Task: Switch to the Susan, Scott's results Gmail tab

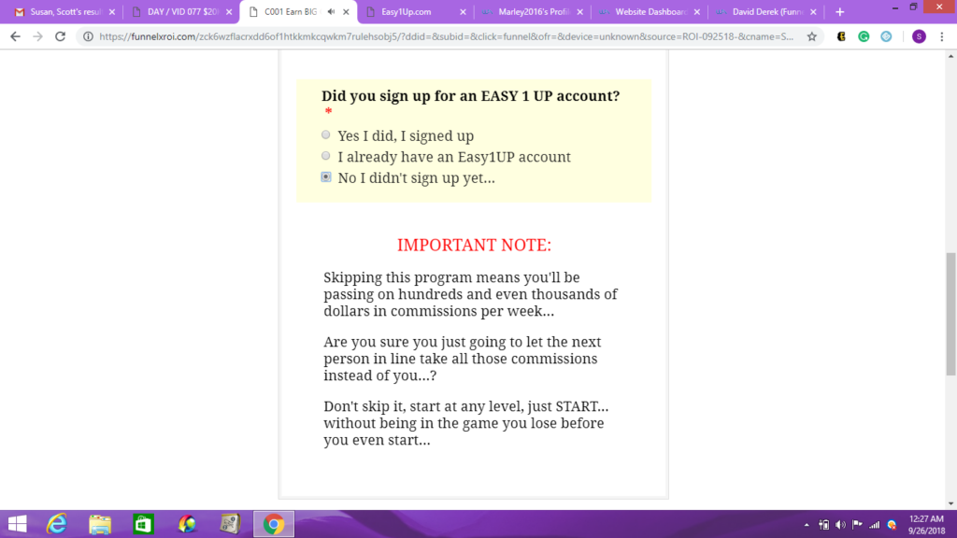Action: (x=64, y=11)
